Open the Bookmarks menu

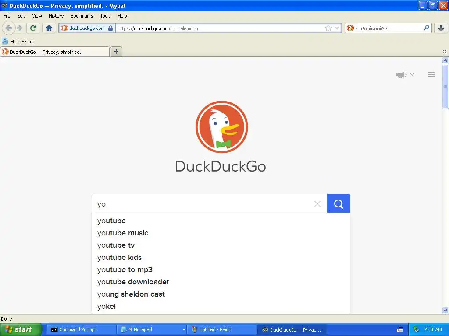pos(82,16)
